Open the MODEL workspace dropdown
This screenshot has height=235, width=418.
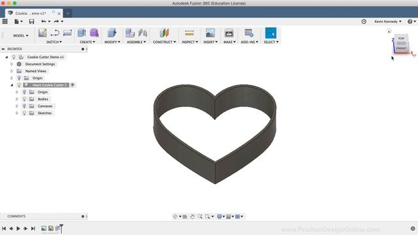(x=20, y=35)
